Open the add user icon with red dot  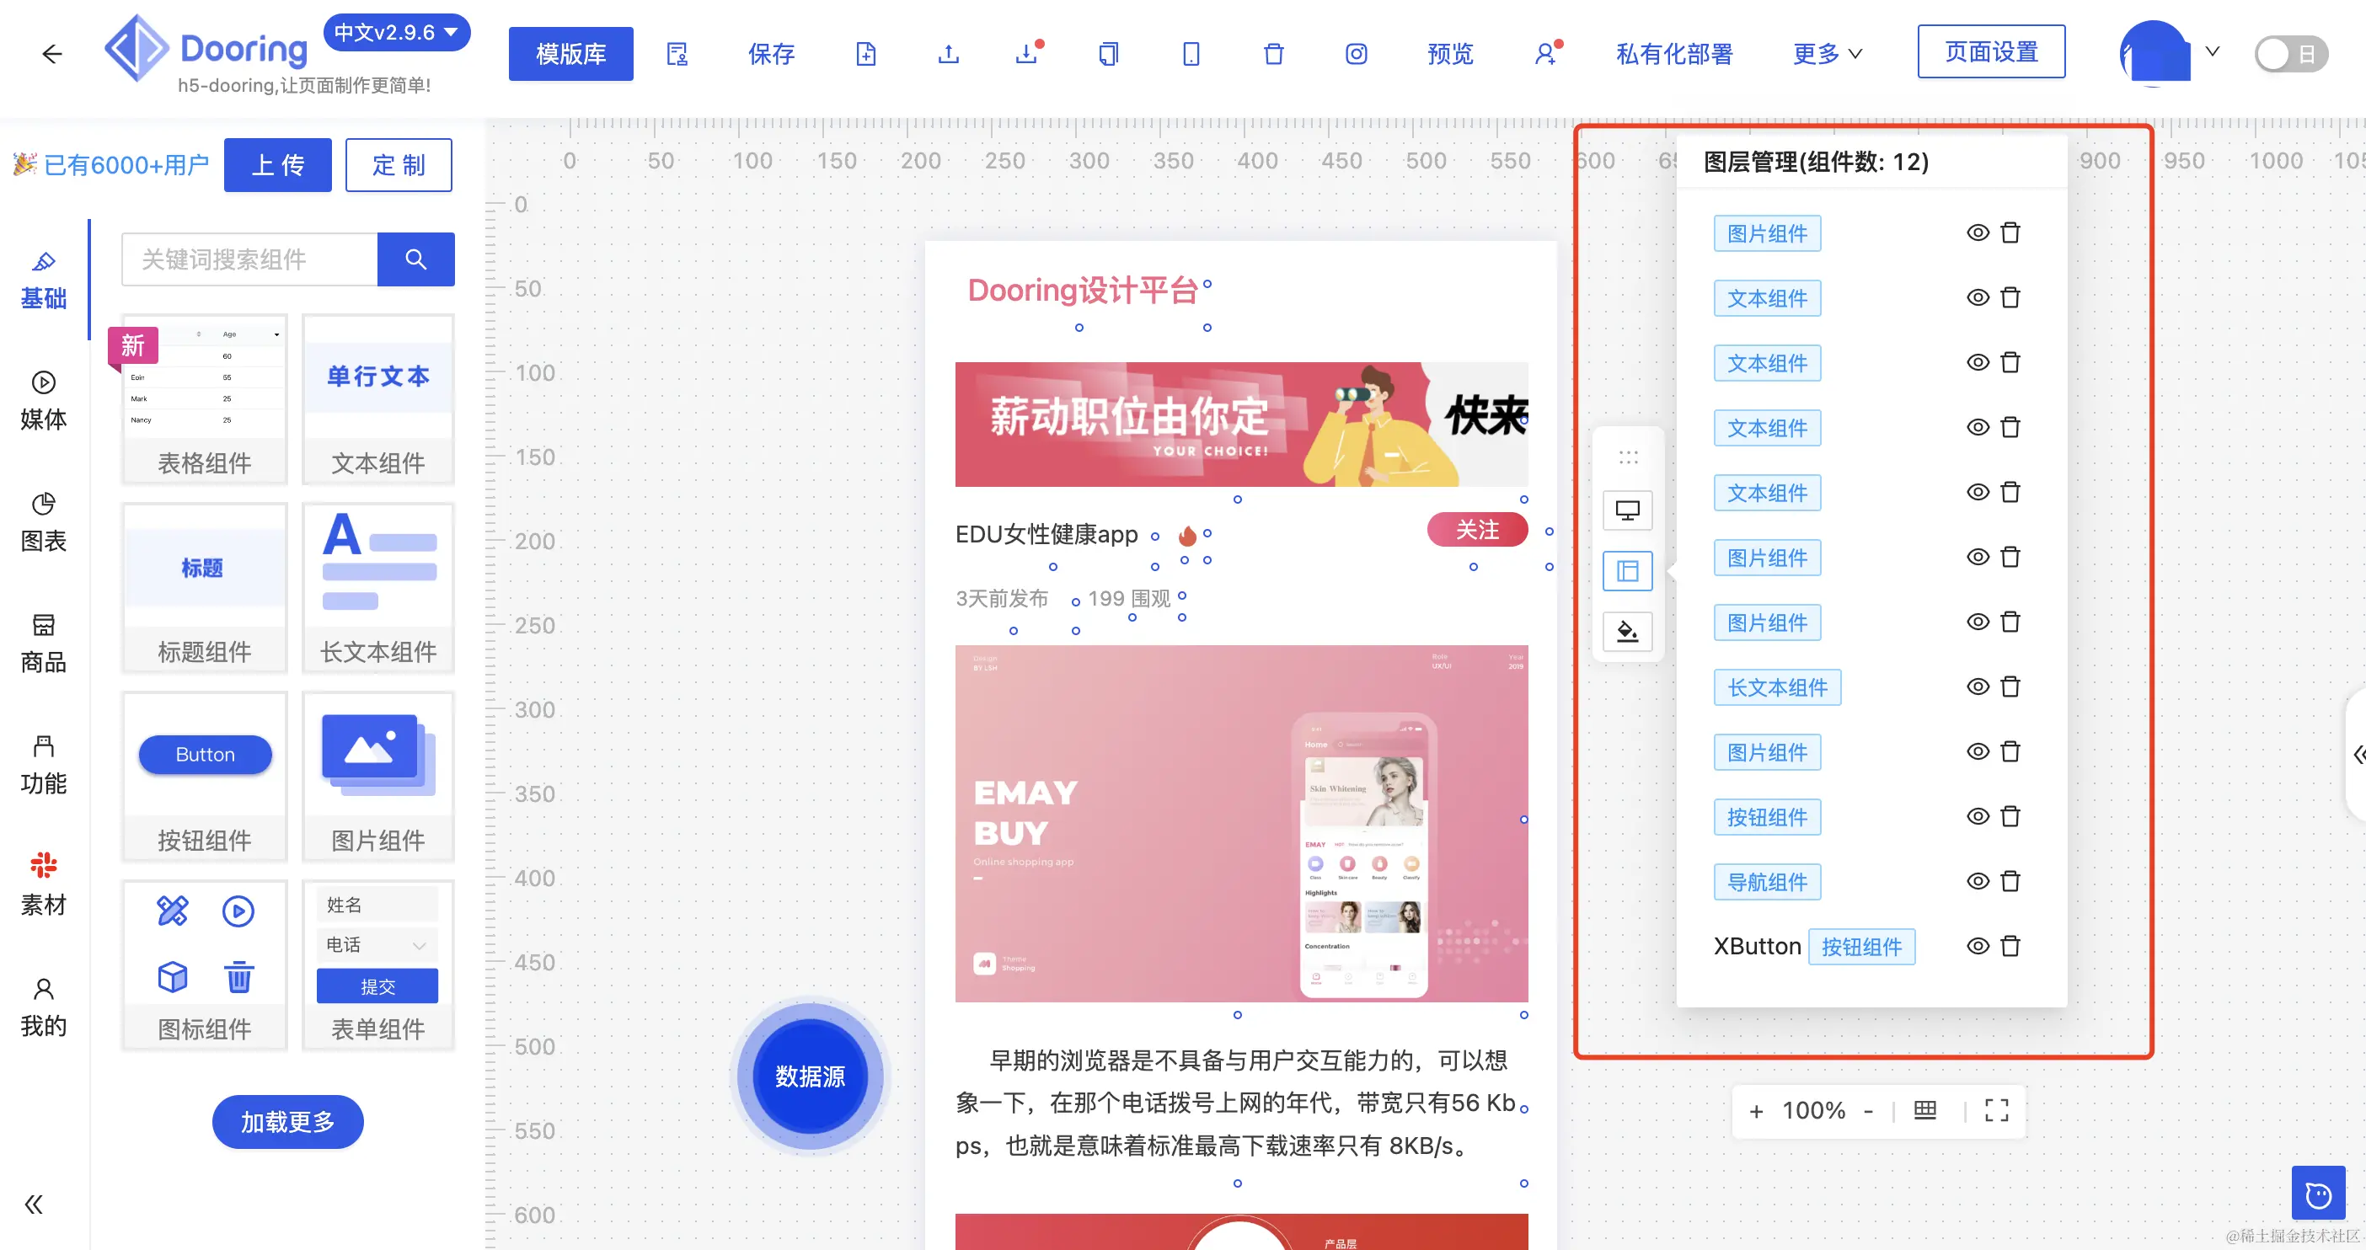coord(1547,53)
